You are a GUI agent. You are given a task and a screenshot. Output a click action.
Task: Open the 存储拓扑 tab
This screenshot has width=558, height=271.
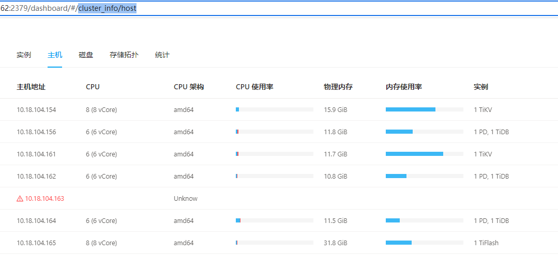point(124,55)
